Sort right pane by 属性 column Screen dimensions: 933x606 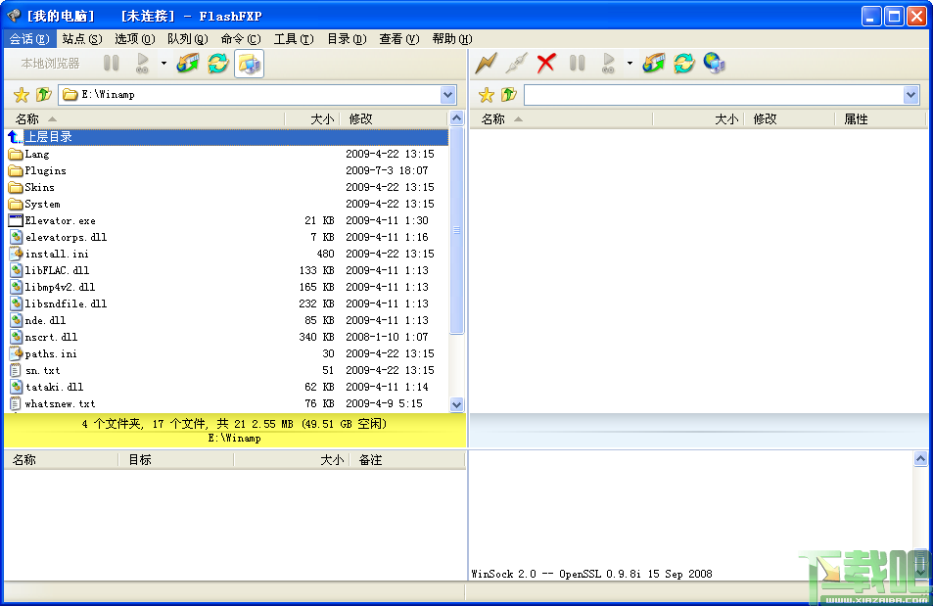(880, 119)
